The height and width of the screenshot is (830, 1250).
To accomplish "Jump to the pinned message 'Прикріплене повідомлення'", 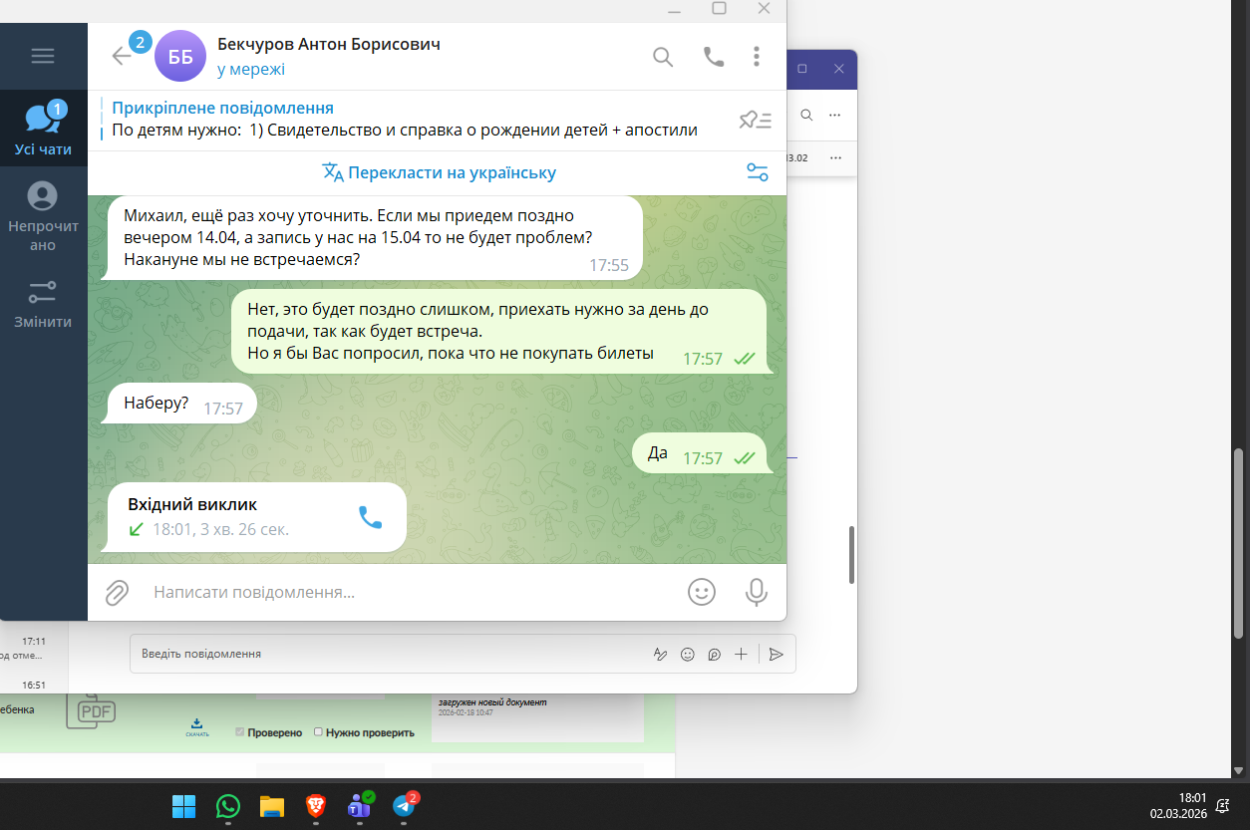I will [x=405, y=119].
